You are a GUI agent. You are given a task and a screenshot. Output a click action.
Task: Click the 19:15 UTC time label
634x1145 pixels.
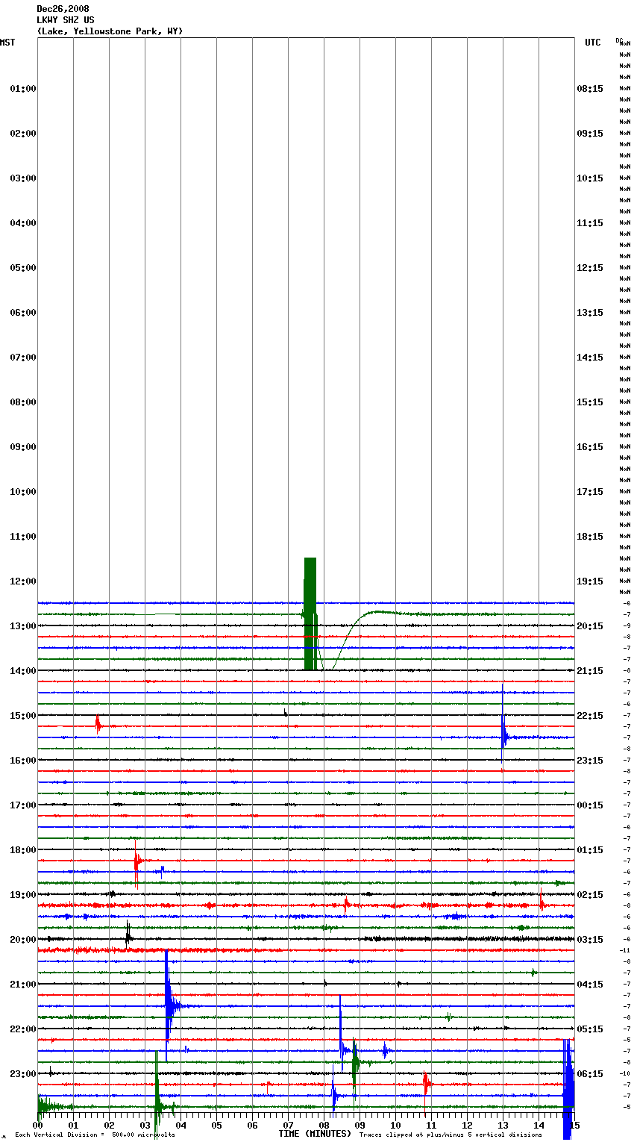(x=590, y=581)
